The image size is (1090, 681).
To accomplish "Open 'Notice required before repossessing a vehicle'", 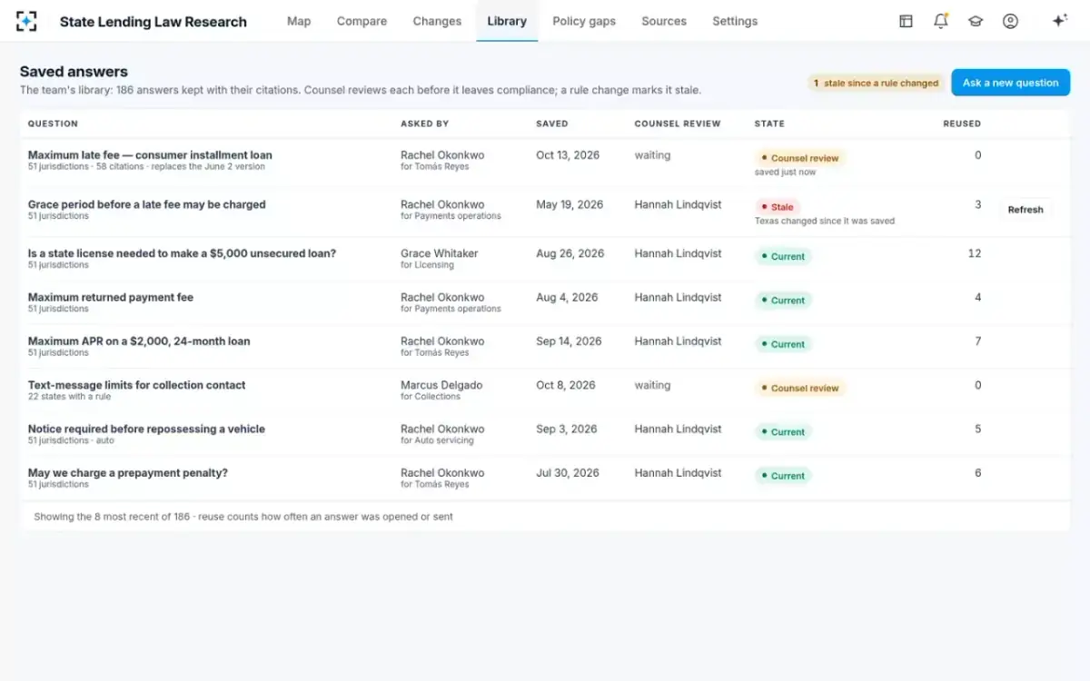I will tap(146, 429).
